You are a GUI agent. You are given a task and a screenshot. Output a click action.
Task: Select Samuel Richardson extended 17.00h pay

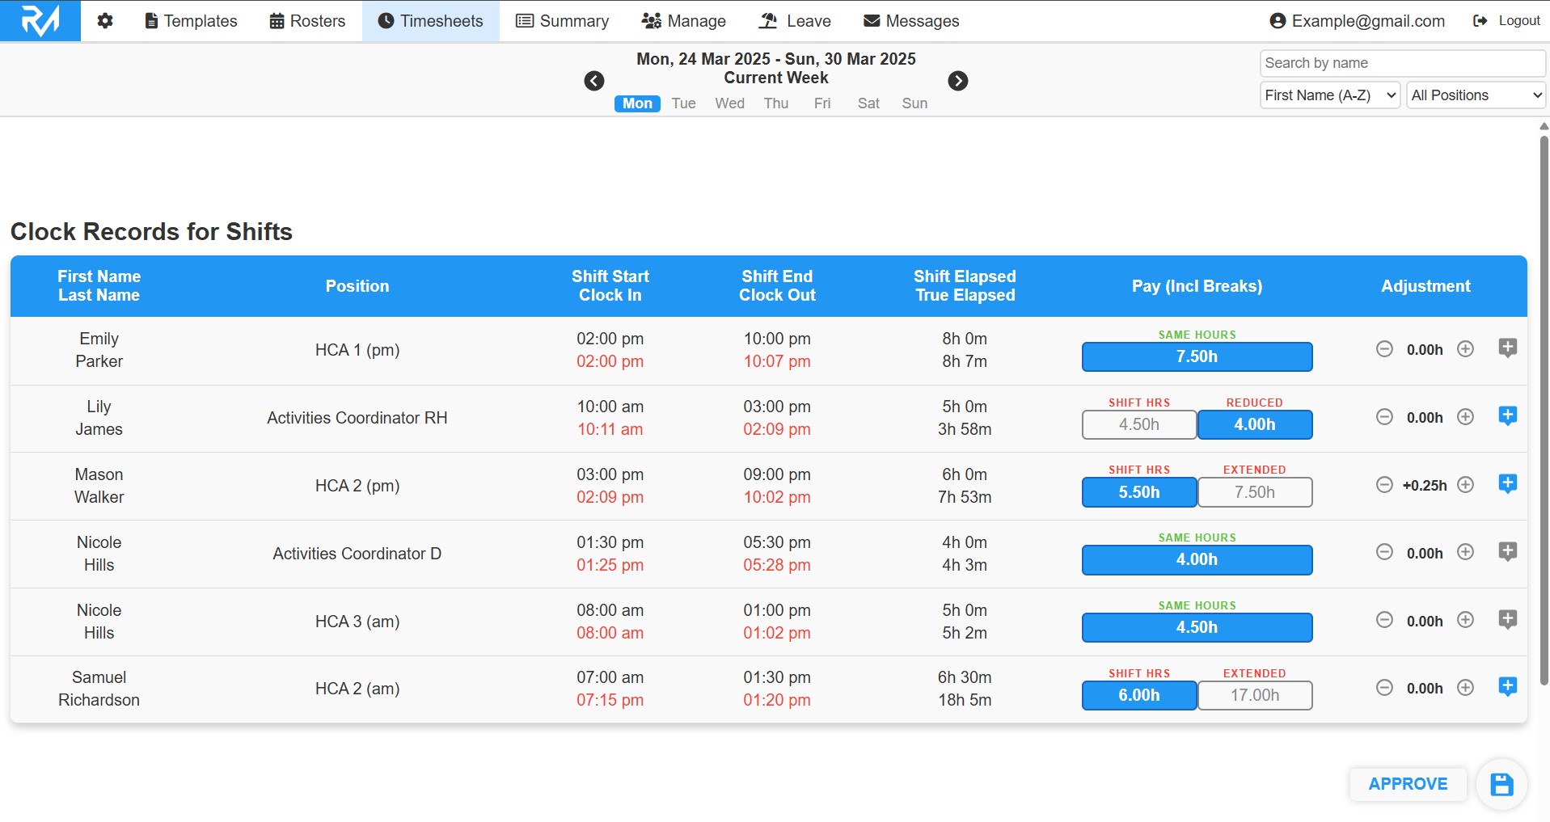coord(1255,696)
